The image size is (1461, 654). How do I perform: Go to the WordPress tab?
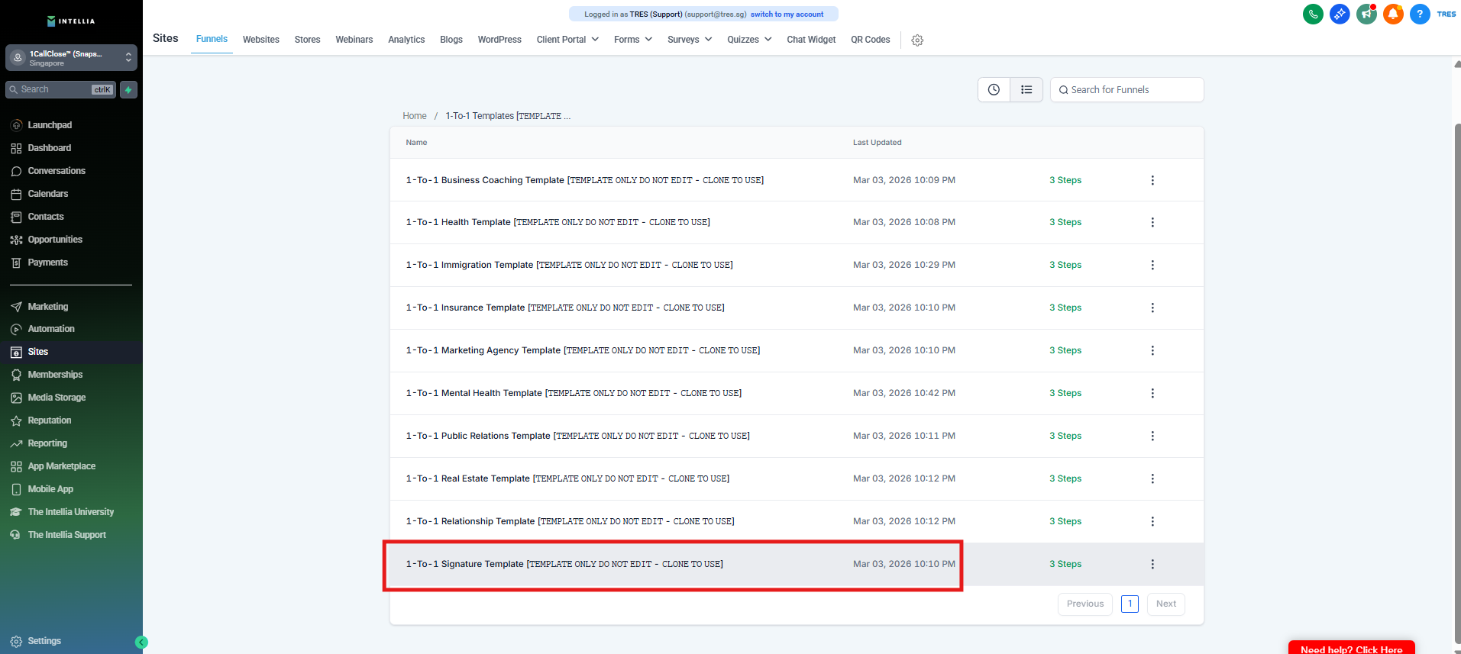[x=499, y=40]
